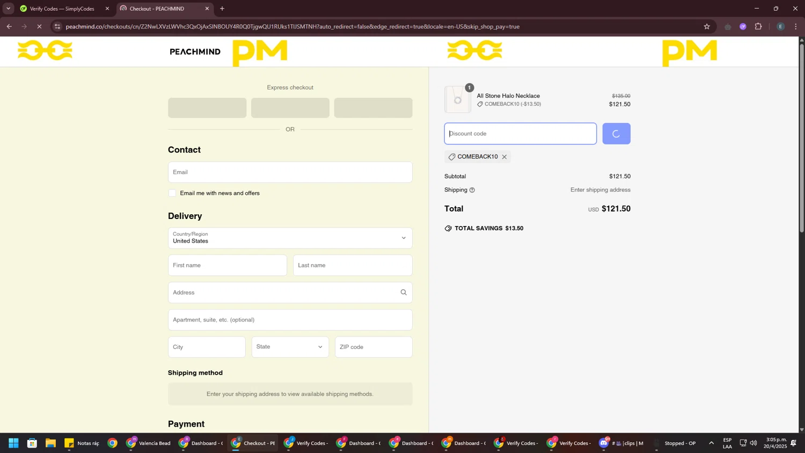View site information icon in address bar
805x453 pixels.
coord(57,26)
